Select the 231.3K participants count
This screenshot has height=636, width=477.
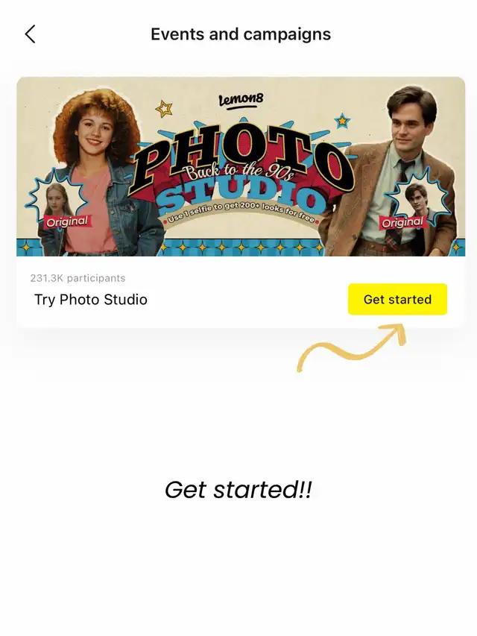tap(78, 278)
